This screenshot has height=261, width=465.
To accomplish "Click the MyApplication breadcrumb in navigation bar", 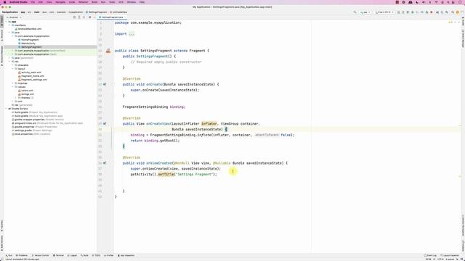I will tap(10, 12).
